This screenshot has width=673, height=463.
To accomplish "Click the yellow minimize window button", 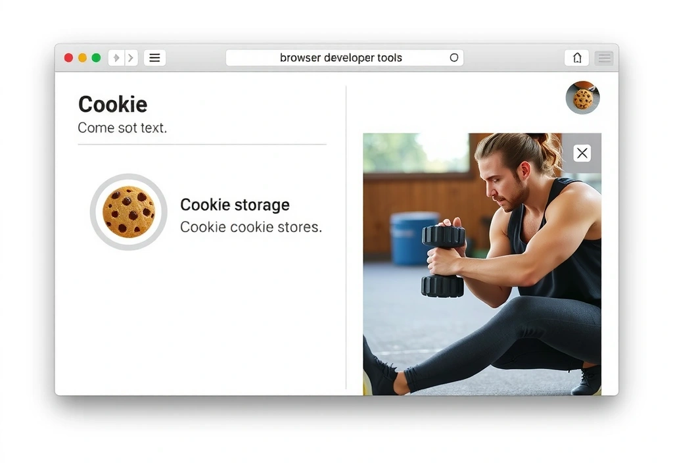I will [82, 58].
